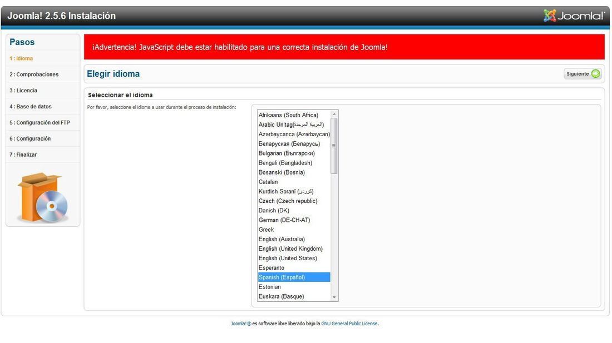Click the language list scroll-down arrow
Screen dimensions: 612x343
[334, 297]
